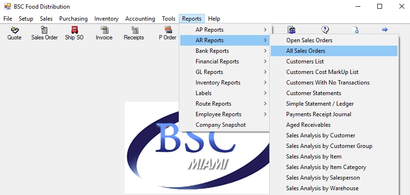This screenshot has height=195, width=410.
Task: Choose Aged Receivables report
Action: click(334, 125)
